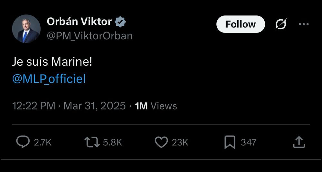Image resolution: width=322 pixels, height=172 pixels.
Task: Open the three-dot more options menu
Action: pos(304,24)
